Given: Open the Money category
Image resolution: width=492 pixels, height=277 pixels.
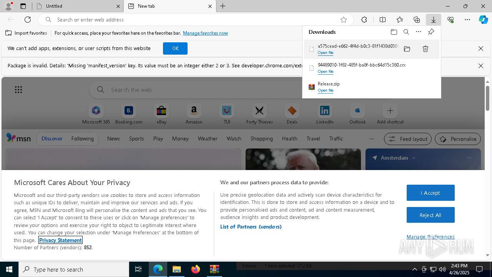Looking at the screenshot, I should (x=180, y=138).
